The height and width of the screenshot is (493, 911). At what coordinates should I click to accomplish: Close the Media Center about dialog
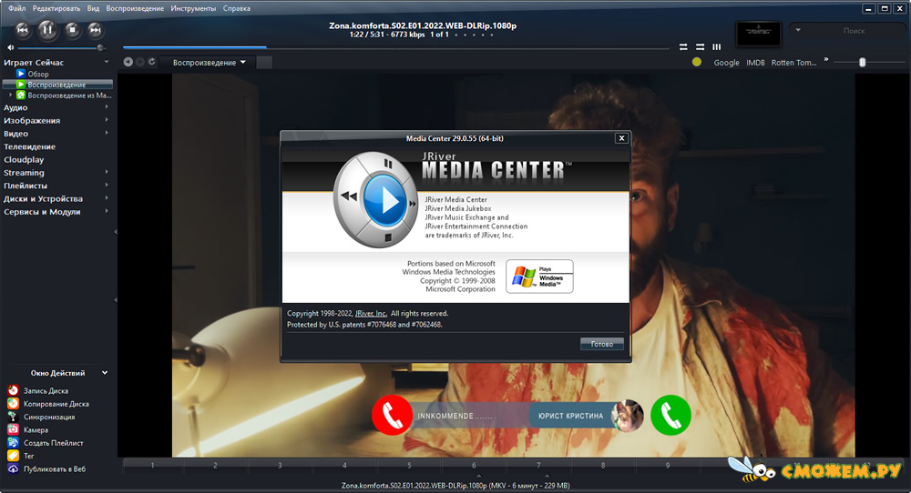(621, 138)
